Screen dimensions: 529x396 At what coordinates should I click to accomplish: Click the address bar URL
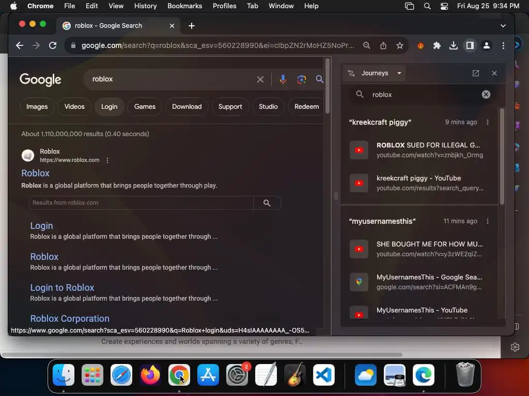click(x=217, y=45)
